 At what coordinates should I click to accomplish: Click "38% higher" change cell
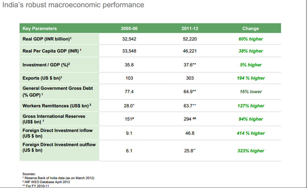[250, 51]
